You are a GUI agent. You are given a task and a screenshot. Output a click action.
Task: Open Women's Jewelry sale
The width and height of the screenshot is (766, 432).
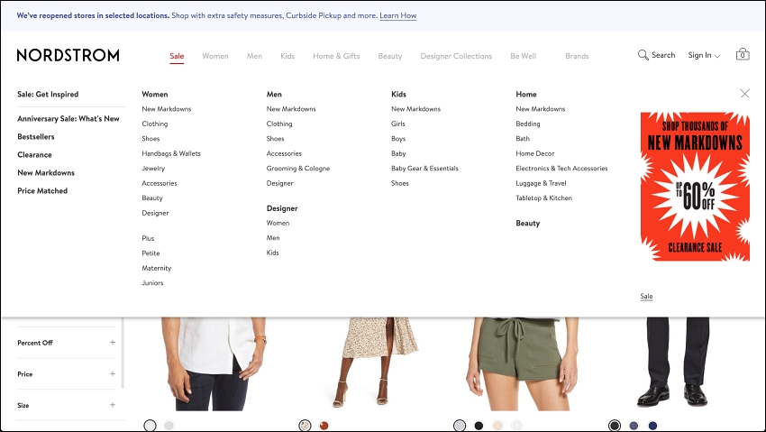pyautogui.click(x=153, y=169)
